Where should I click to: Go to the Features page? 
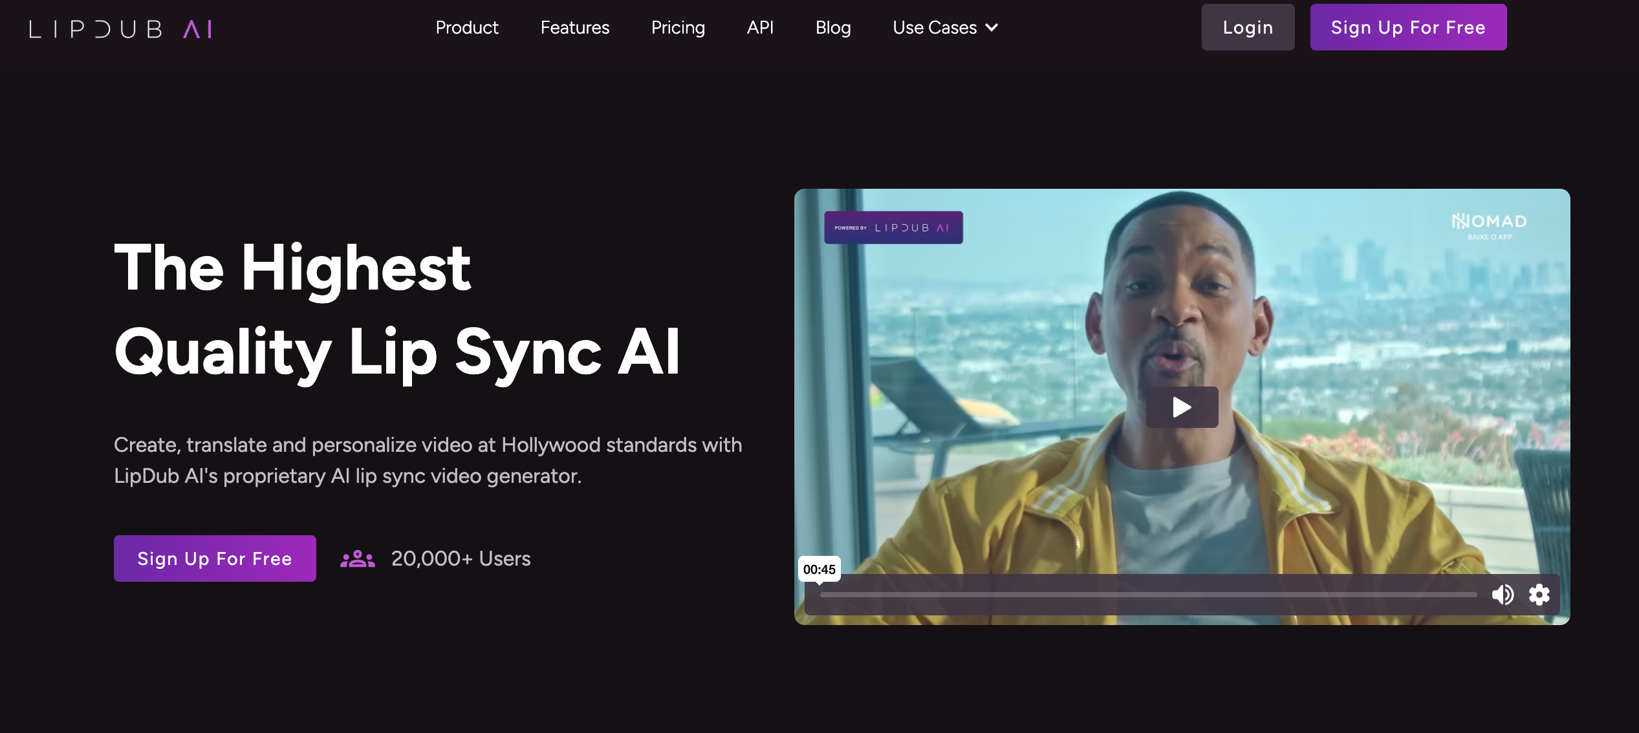(x=574, y=28)
